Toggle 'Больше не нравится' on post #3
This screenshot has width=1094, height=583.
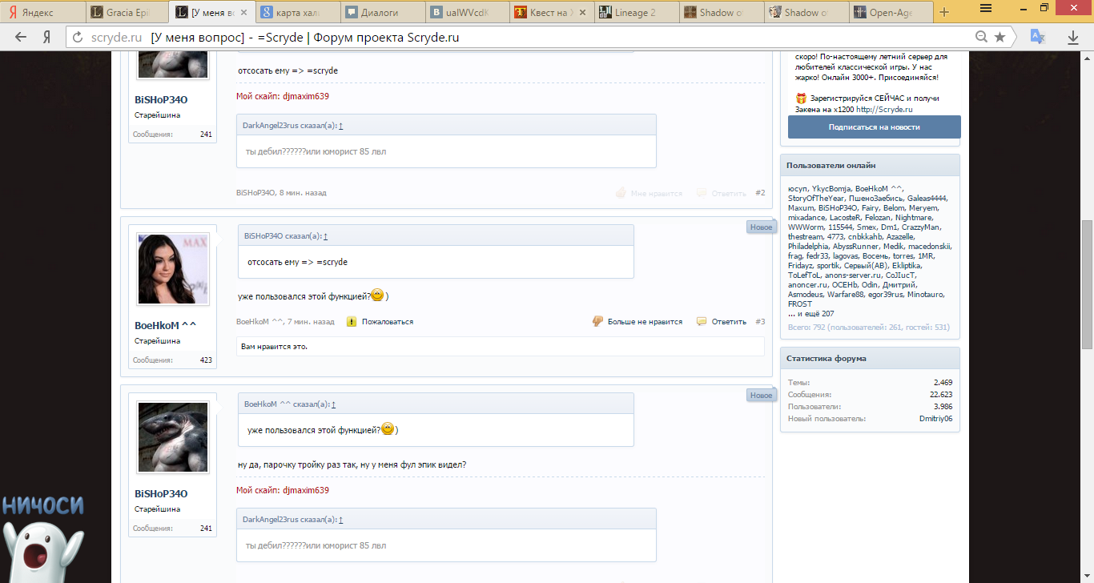coord(637,321)
